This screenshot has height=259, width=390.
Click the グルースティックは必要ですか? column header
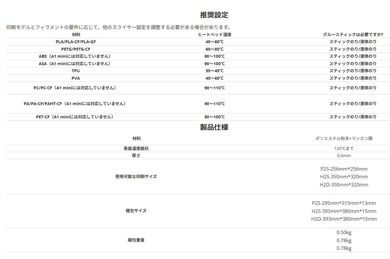(353, 35)
